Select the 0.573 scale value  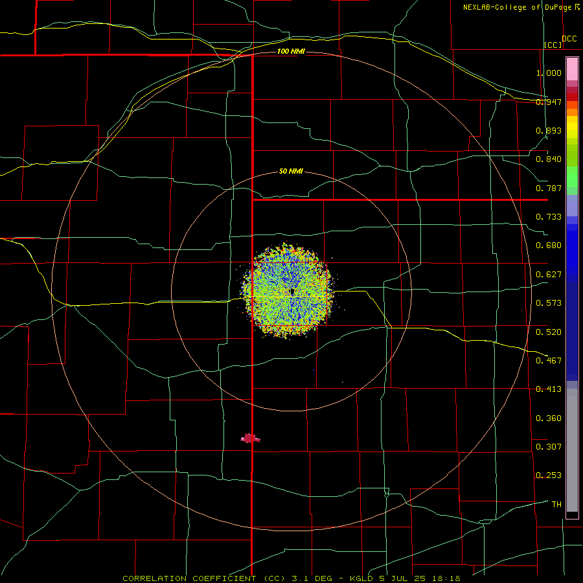(549, 303)
